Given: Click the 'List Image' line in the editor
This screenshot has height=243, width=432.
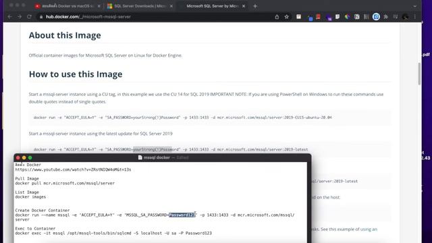Looking at the screenshot, I should coord(27,192).
